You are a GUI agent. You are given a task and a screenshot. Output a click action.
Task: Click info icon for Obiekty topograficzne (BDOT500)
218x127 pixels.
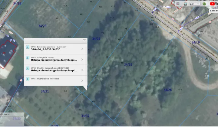point(28,68)
